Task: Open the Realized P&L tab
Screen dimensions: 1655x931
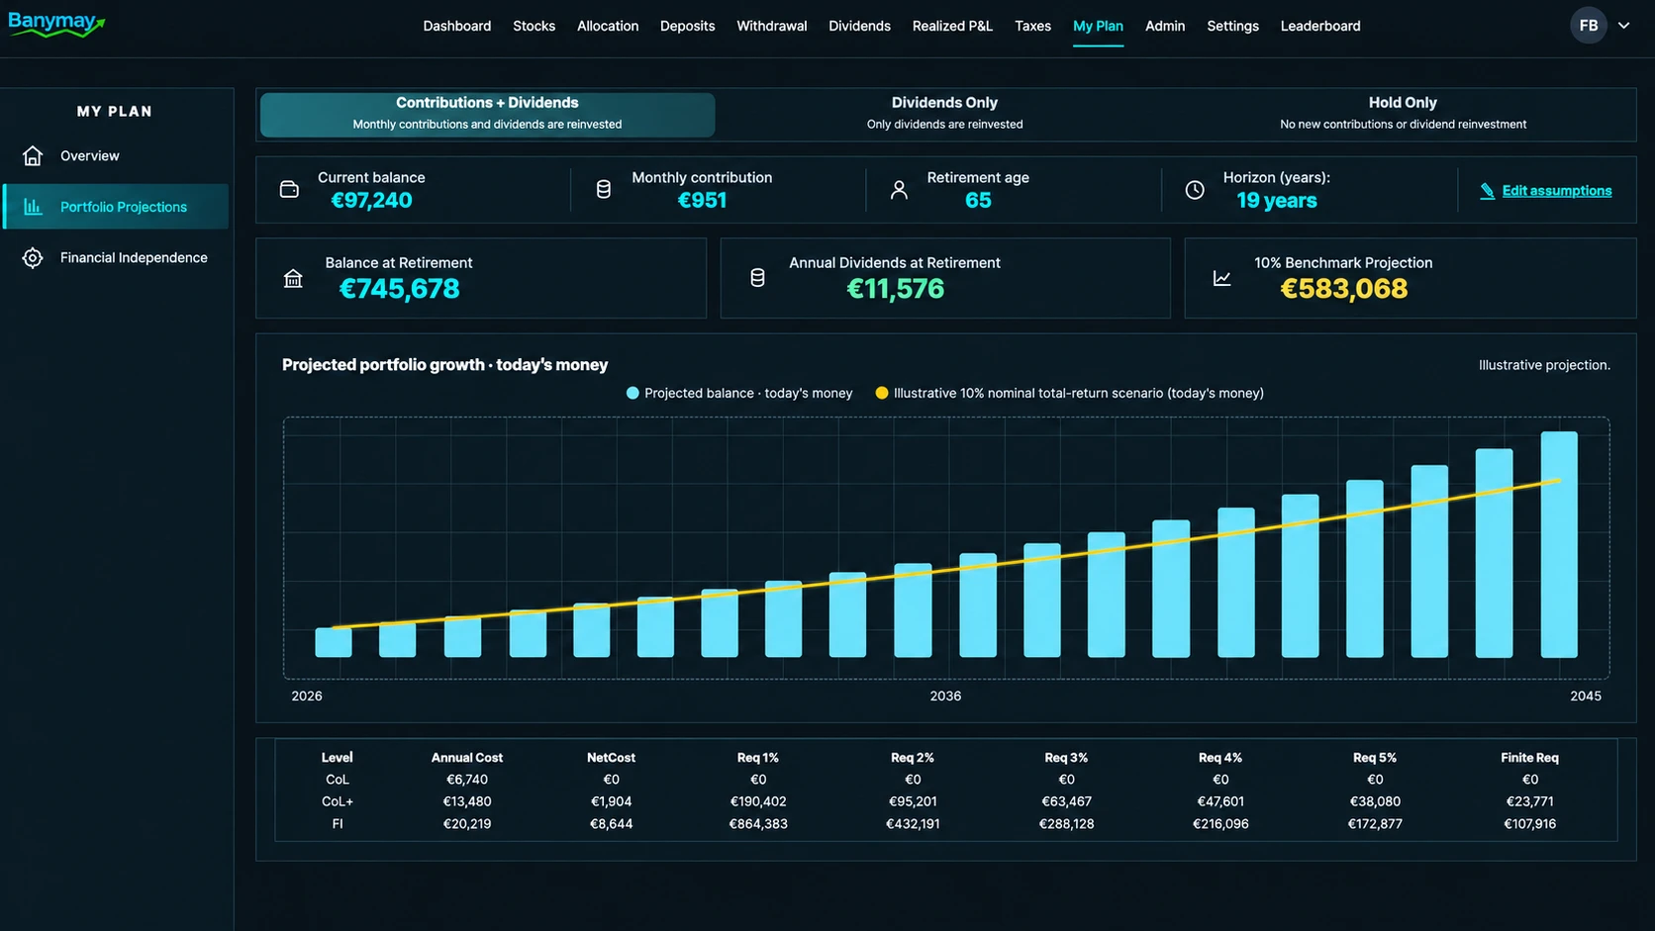Action: coord(952,26)
